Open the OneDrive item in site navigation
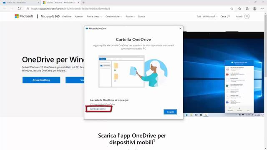 67,17
